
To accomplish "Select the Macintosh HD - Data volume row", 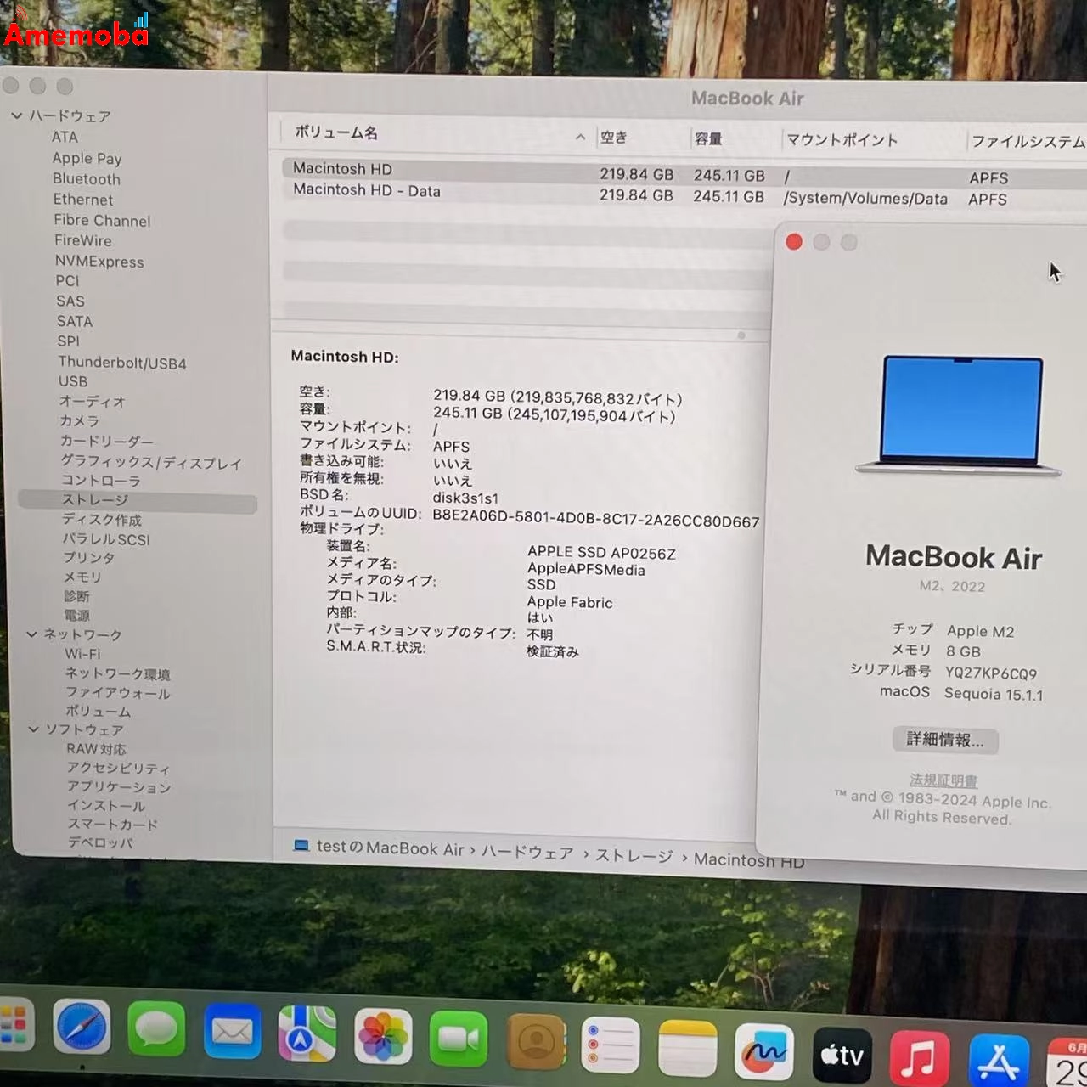I will [367, 190].
